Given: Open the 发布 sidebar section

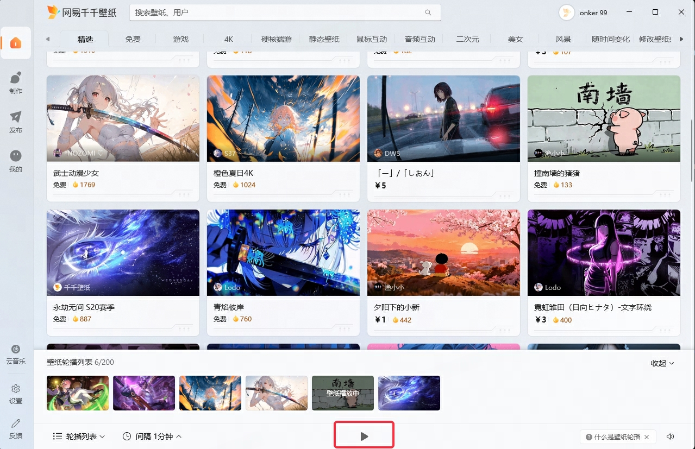Looking at the screenshot, I should pos(16,122).
